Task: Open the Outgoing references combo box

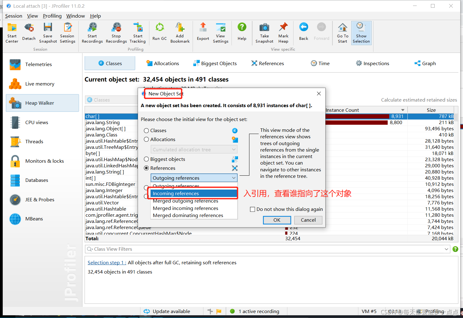Action: tap(194, 178)
